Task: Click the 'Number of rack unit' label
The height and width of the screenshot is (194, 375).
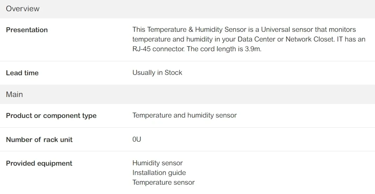Action: pos(39,140)
